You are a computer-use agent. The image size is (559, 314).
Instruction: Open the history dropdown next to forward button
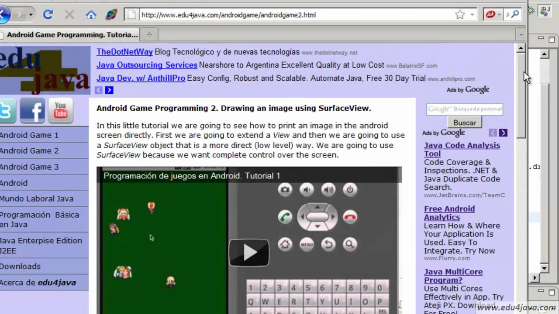pos(31,15)
